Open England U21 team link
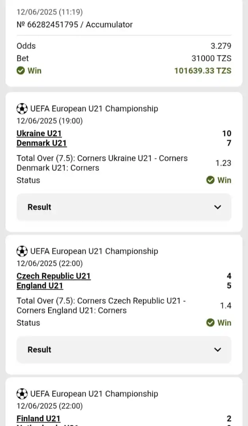 (x=40, y=286)
